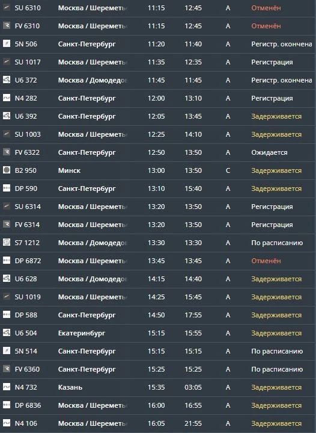This screenshot has height=433, width=316.
Task: Select the flight number DP 6872
Action: pyautogui.click(x=28, y=261)
